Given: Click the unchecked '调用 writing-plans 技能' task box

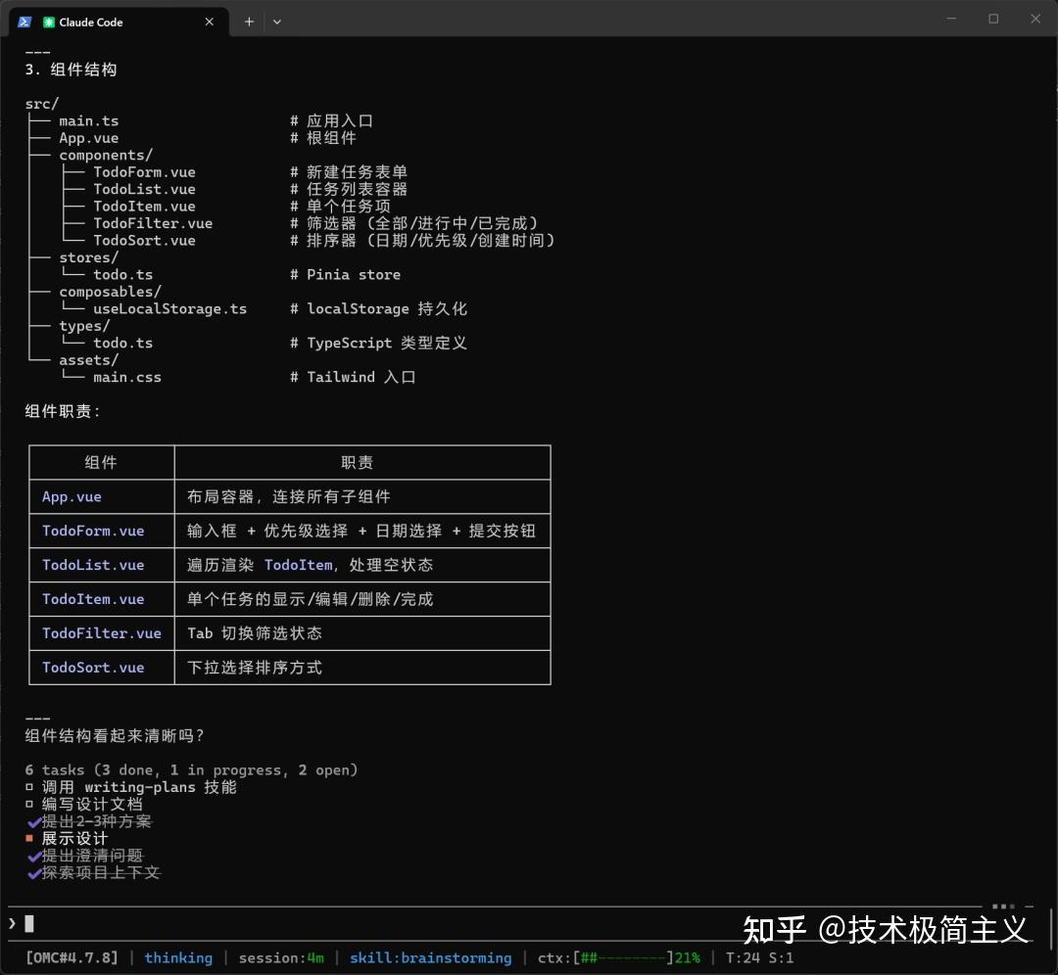Looking at the screenshot, I should [x=29, y=787].
